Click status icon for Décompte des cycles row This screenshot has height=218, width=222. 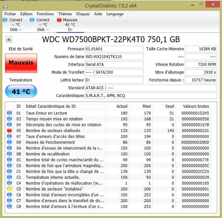click(9, 125)
